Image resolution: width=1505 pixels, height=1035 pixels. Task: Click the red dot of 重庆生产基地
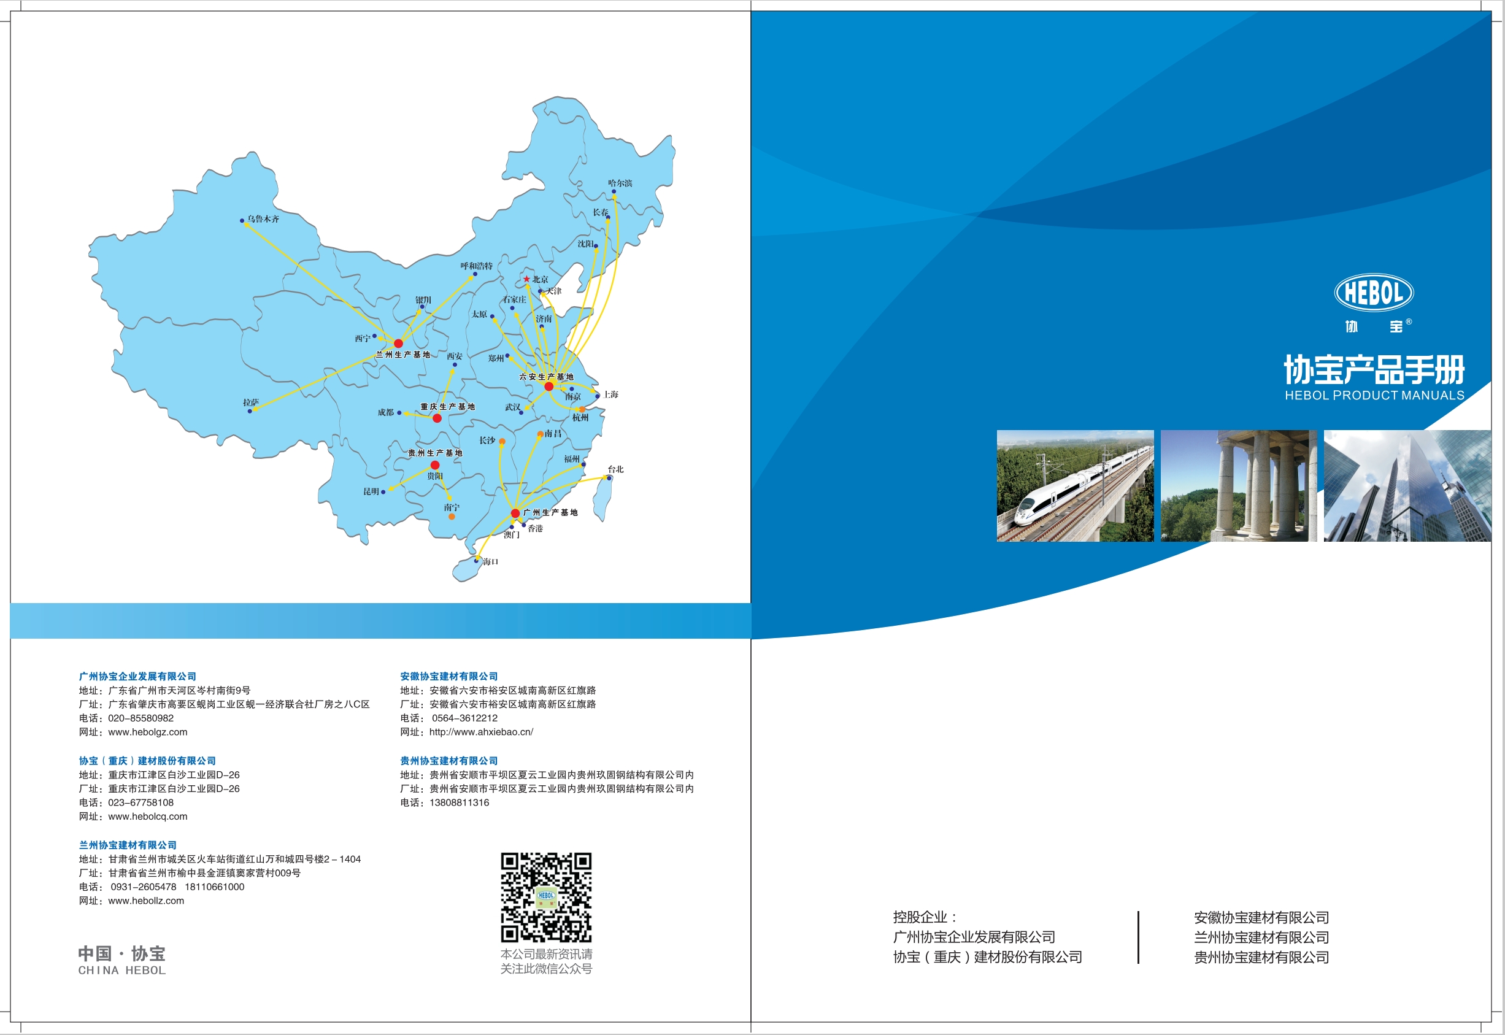[x=437, y=418]
